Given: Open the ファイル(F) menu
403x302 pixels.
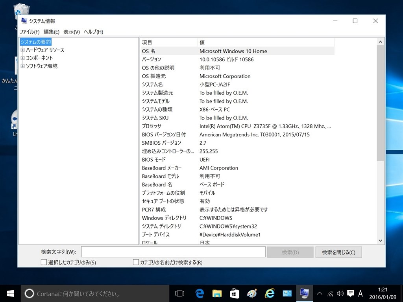Looking at the screenshot, I should coord(30,32).
